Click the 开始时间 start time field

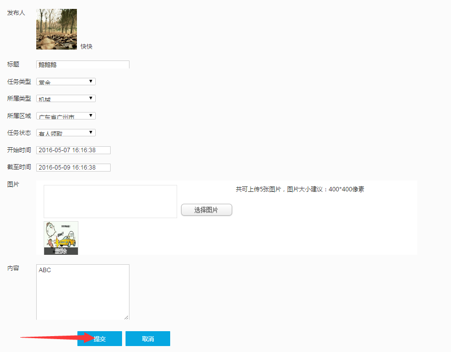tap(73, 150)
